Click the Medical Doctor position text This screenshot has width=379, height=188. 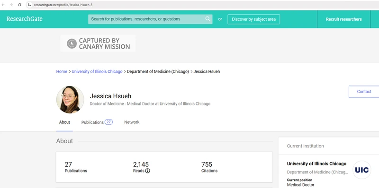coord(301,185)
